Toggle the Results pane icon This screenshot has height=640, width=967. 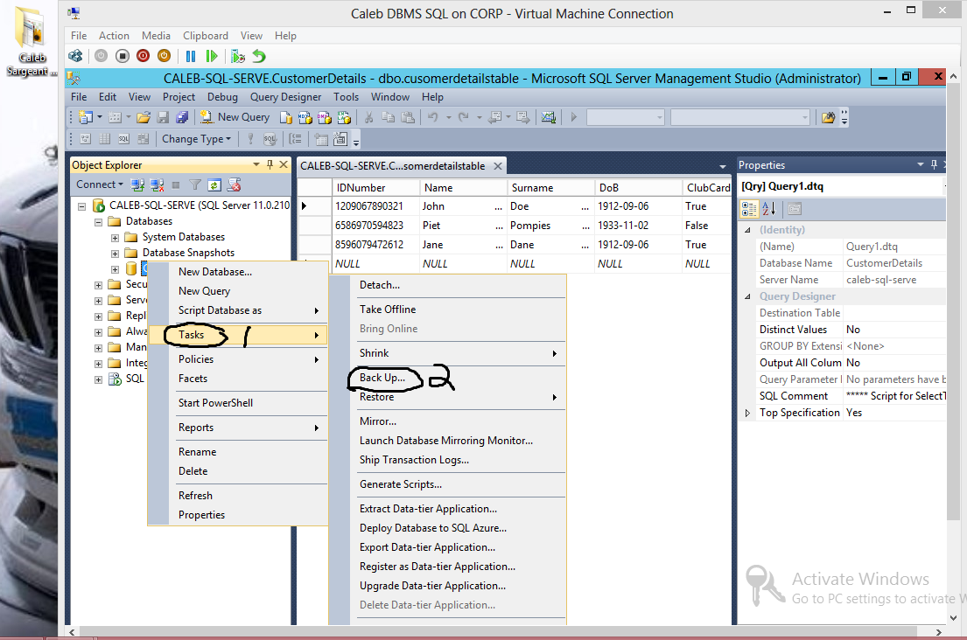(x=143, y=139)
